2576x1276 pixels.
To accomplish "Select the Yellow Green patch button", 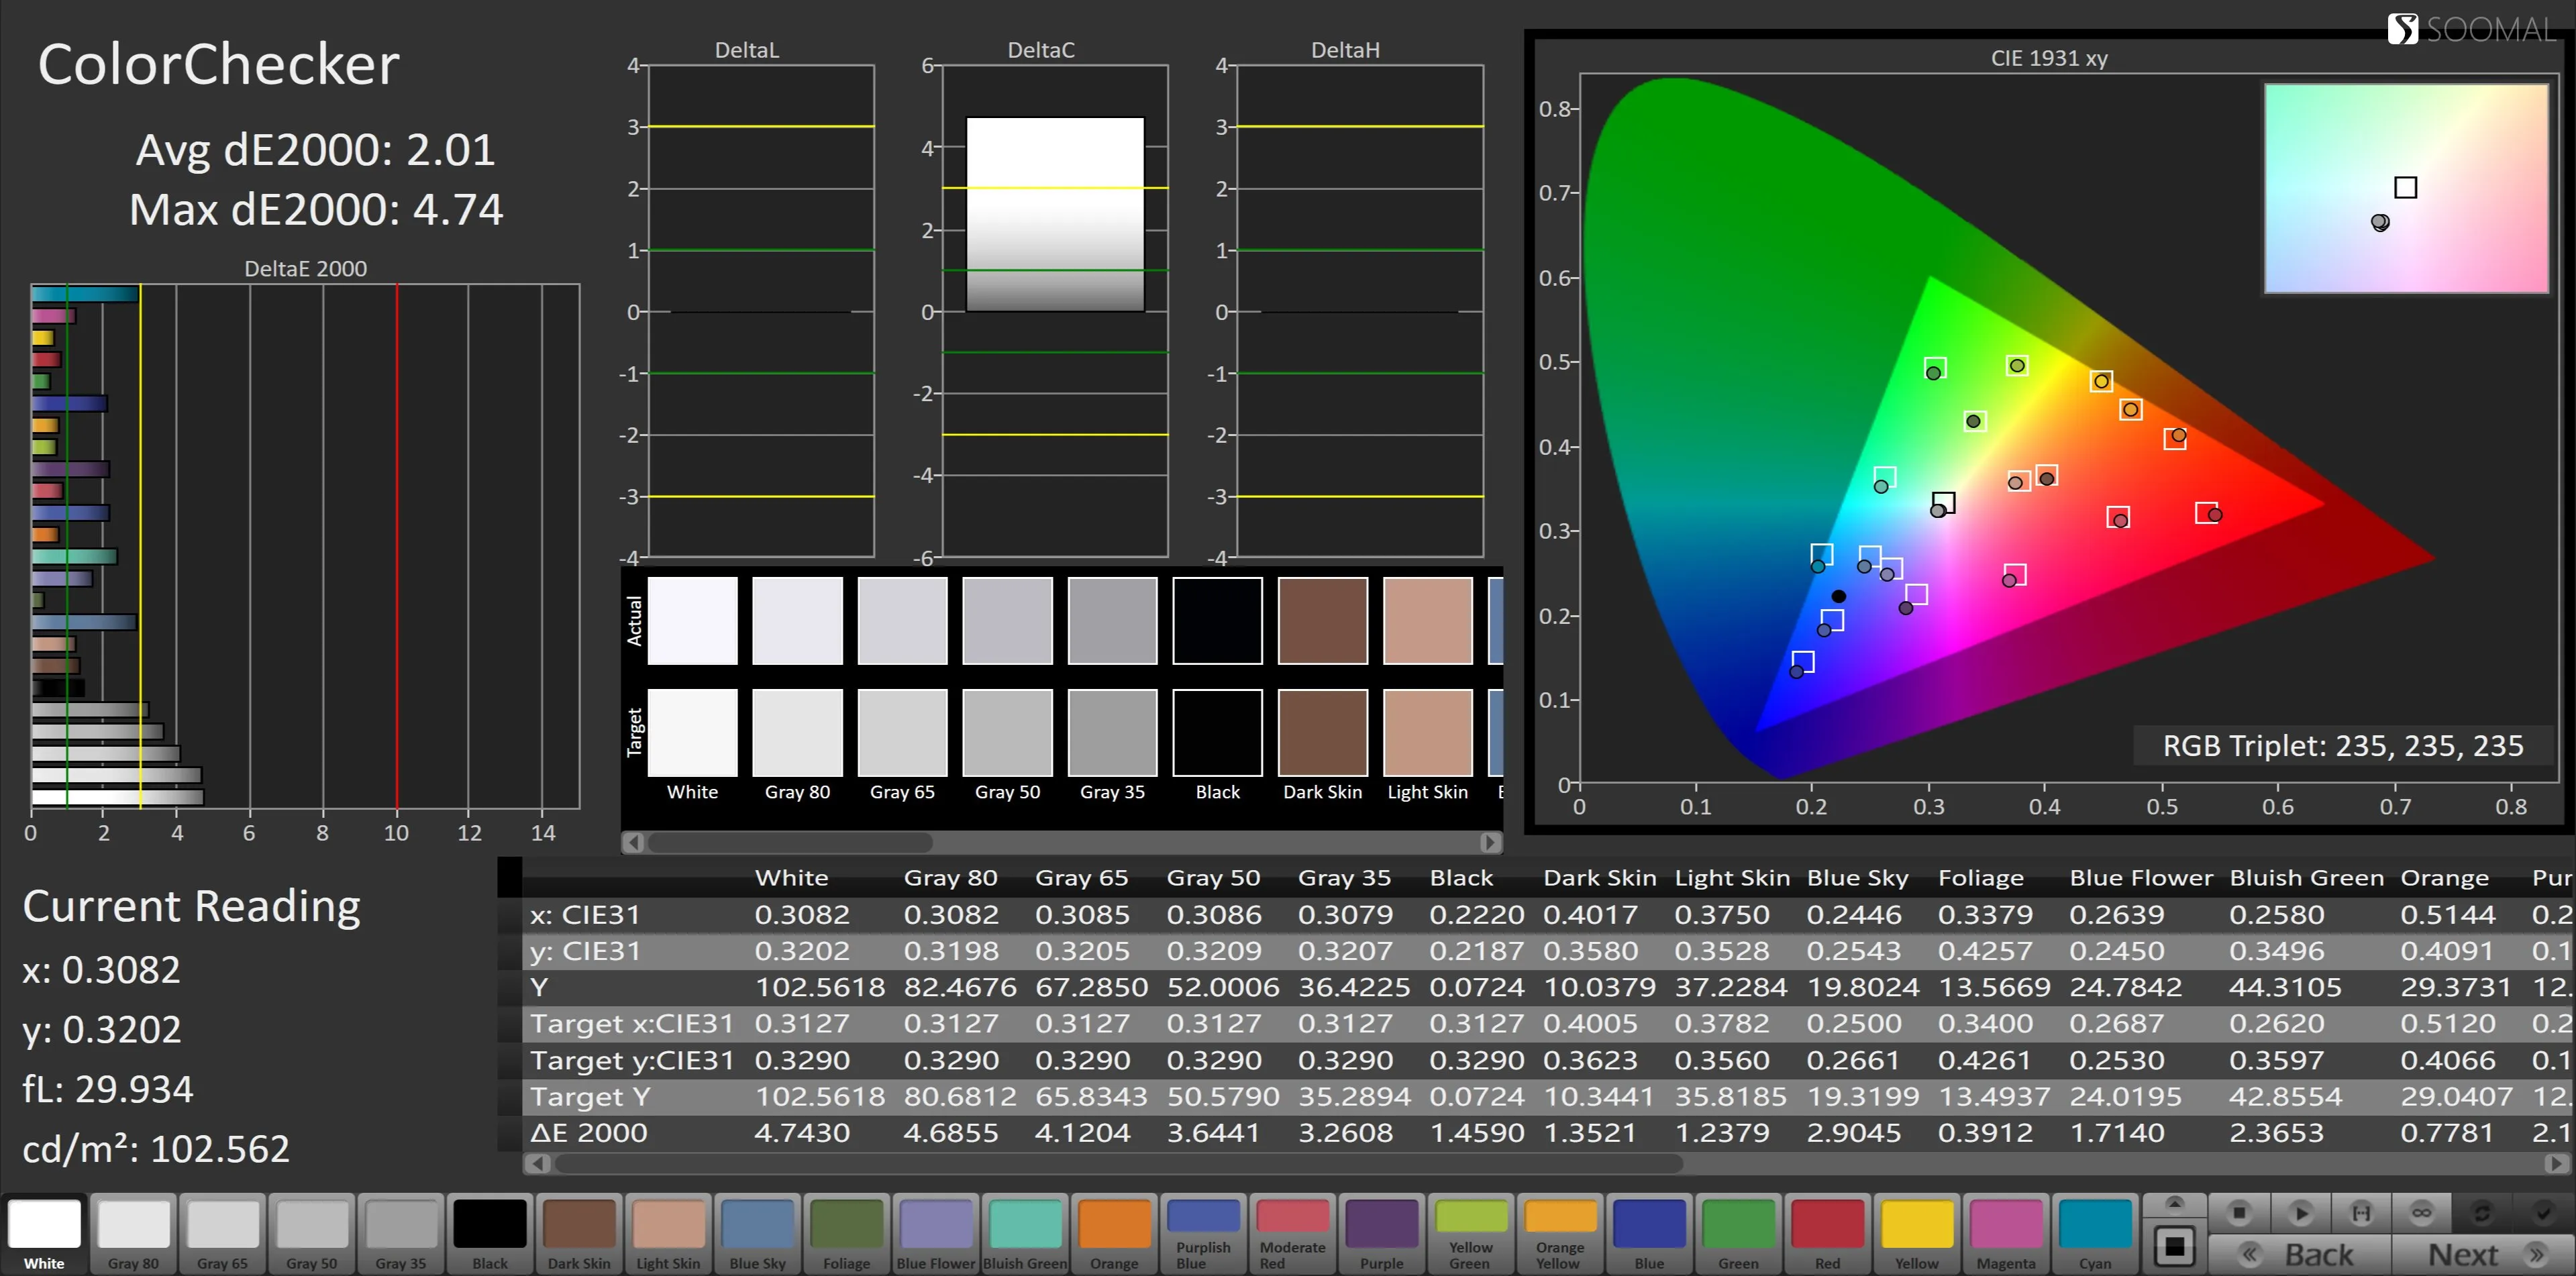I will (1470, 1234).
